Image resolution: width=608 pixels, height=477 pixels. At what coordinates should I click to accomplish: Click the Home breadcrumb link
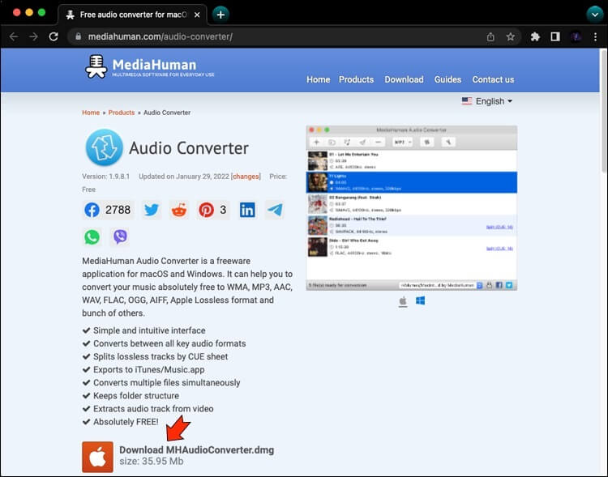pyautogui.click(x=91, y=113)
